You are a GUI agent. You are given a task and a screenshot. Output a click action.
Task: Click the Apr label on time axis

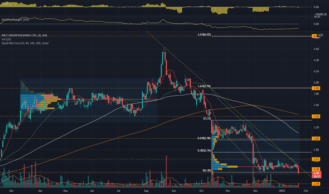41,191
